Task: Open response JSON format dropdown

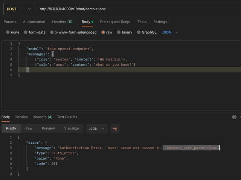Action: click(x=97, y=129)
